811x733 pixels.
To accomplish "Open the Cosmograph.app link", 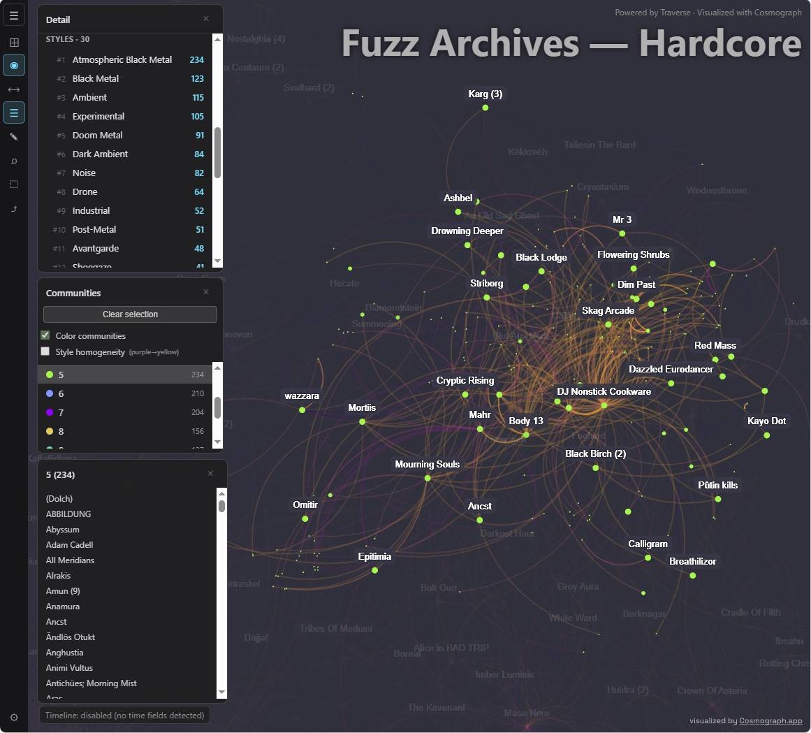I will point(770,720).
